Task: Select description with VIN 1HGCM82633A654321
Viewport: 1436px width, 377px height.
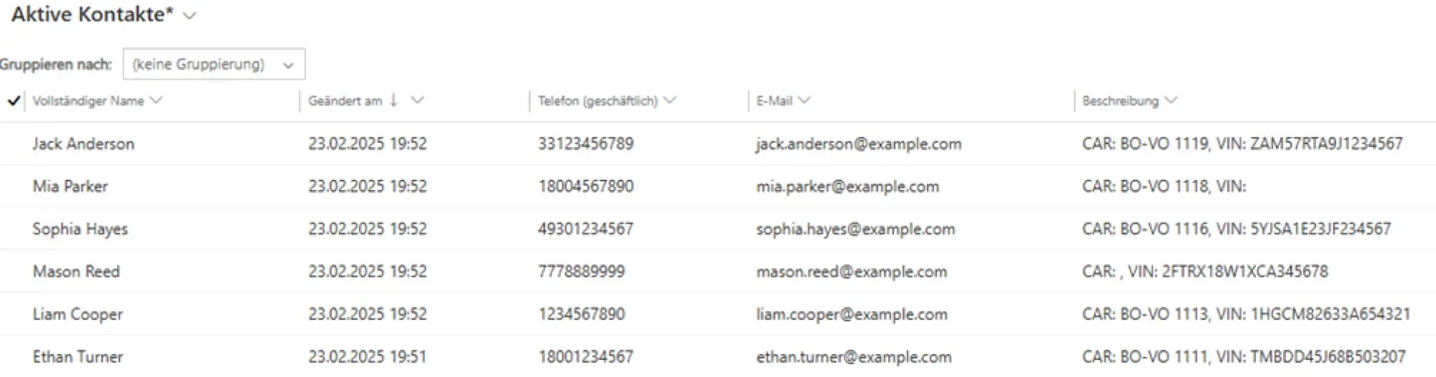Action: [1246, 314]
